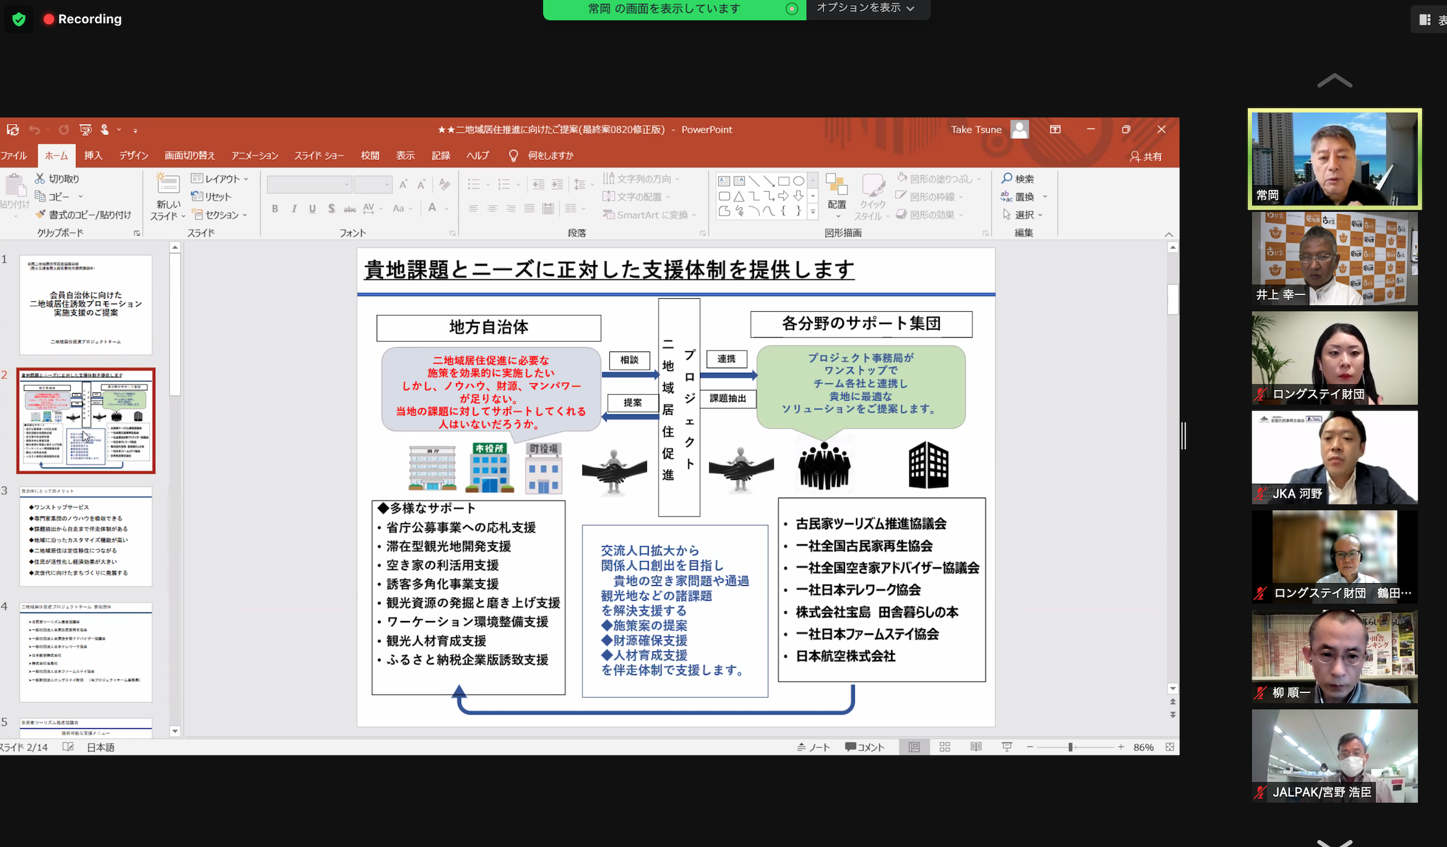Select slide 3 thumbnail
The image size is (1447, 847).
[86, 537]
